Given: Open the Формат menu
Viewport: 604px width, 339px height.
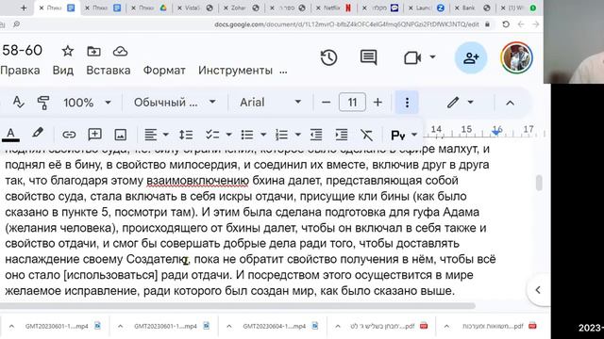Looking at the screenshot, I should pos(164,71).
